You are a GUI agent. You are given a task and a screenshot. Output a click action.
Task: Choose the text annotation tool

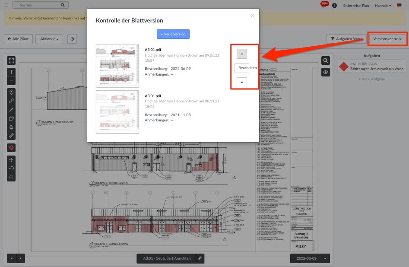pyautogui.click(x=11, y=127)
